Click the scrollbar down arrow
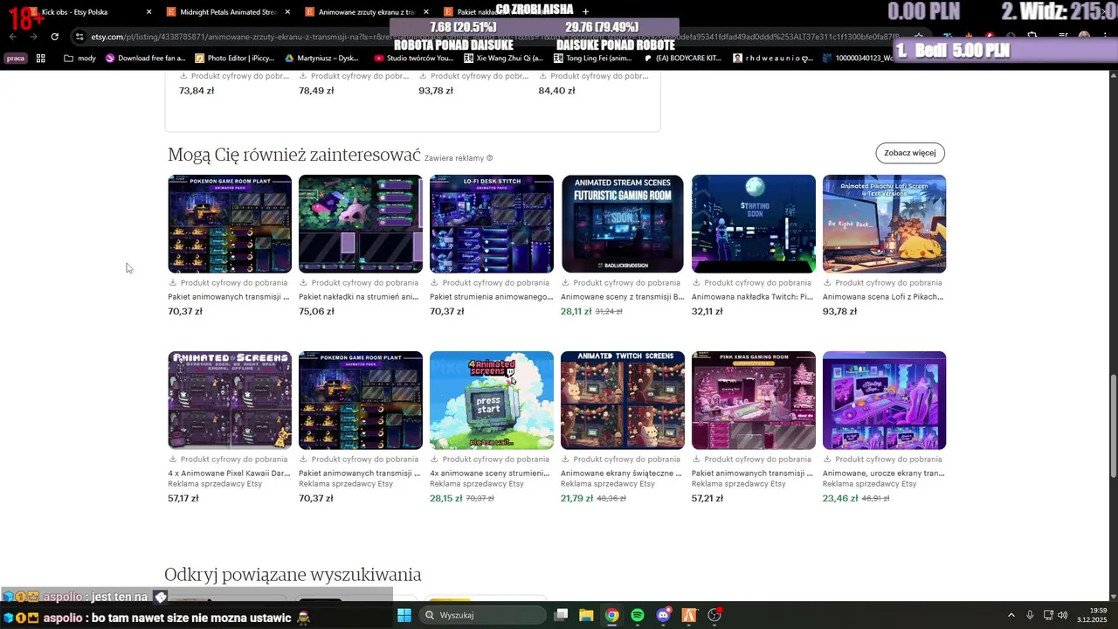Viewport: 1118px width, 629px height. click(1113, 596)
